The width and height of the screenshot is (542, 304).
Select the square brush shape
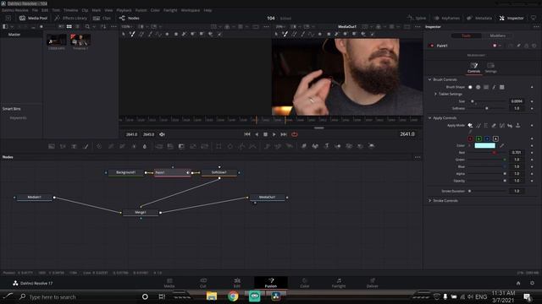(x=502, y=87)
